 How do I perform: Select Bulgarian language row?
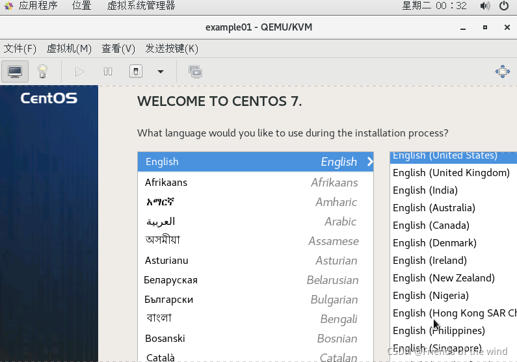[x=256, y=300]
